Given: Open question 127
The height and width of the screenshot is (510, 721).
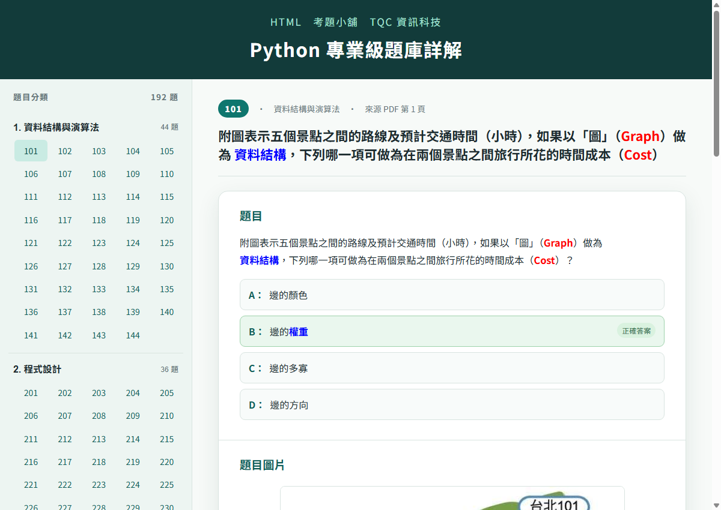Looking at the screenshot, I should [x=65, y=266].
